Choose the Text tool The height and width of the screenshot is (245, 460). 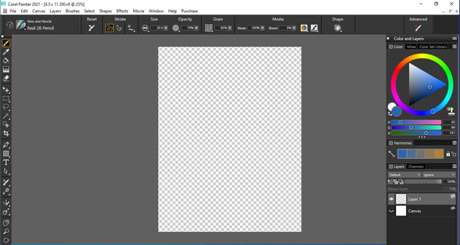[6, 162]
